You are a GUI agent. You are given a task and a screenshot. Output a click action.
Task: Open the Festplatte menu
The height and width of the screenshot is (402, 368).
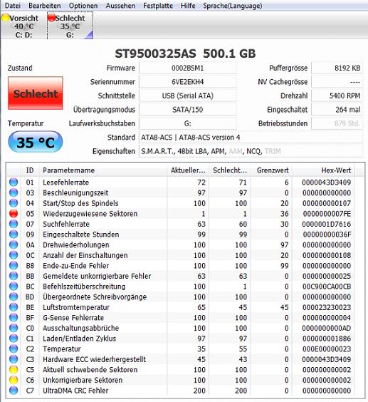[158, 6]
